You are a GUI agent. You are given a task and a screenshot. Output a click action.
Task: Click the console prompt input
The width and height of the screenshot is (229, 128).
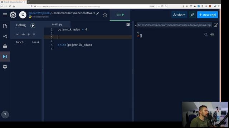click(x=141, y=36)
